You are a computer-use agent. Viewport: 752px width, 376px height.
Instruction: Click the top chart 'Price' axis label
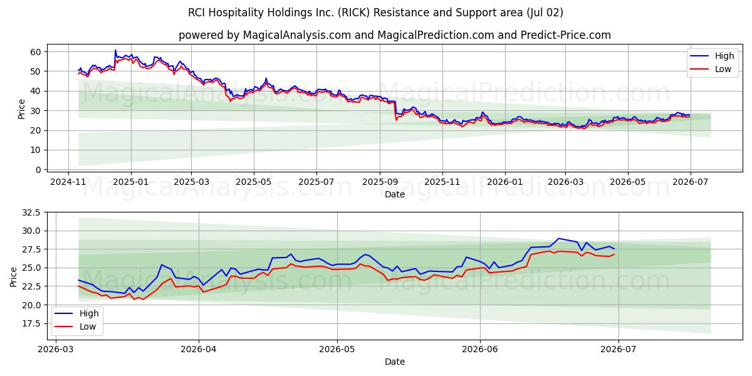(22, 108)
